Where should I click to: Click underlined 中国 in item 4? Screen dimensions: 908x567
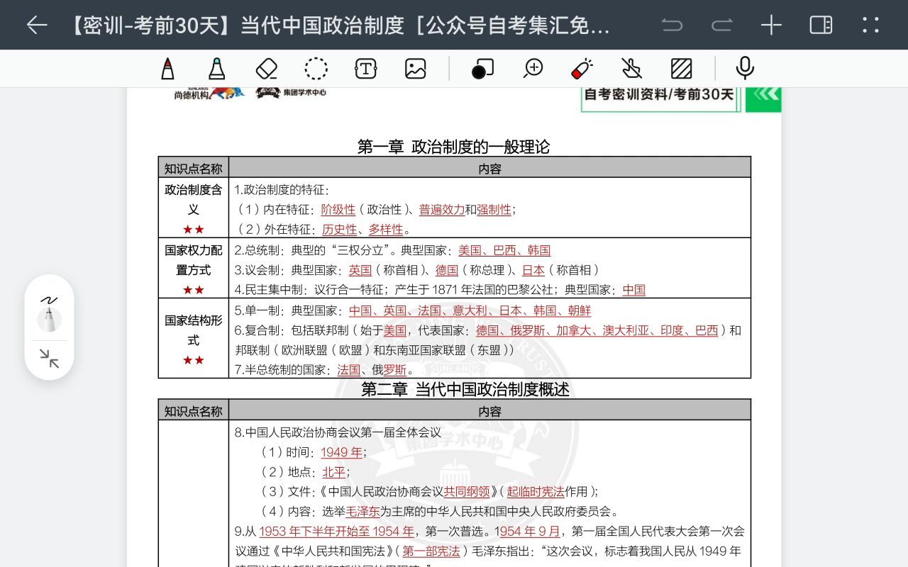click(x=634, y=290)
